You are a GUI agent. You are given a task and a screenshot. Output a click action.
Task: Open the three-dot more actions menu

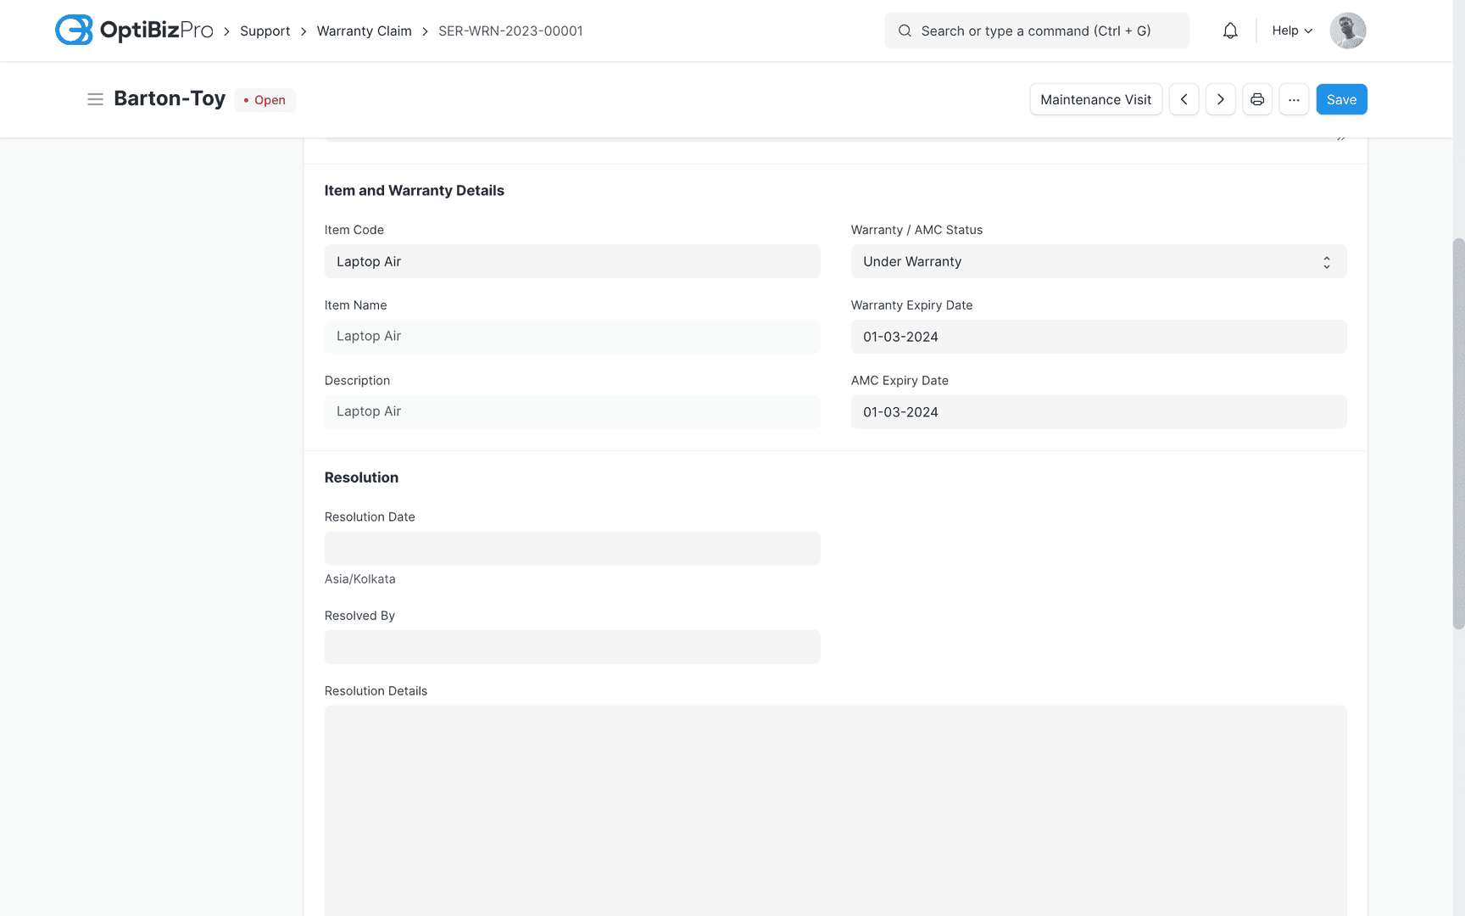[1293, 99]
